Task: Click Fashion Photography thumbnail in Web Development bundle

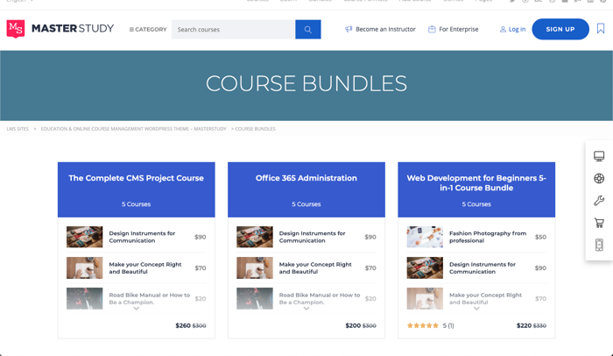Action: pos(425,237)
